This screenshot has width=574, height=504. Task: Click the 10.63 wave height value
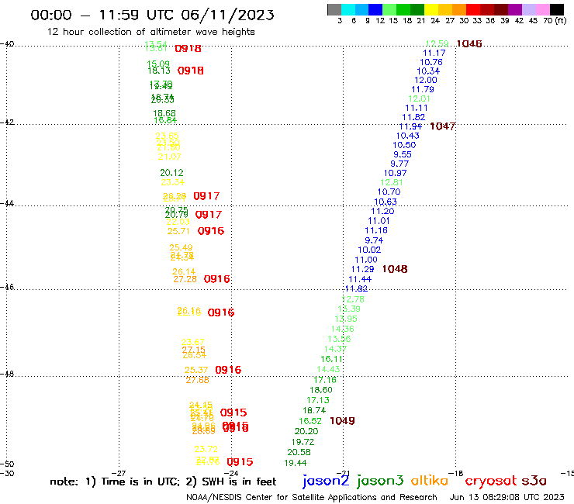tap(386, 202)
